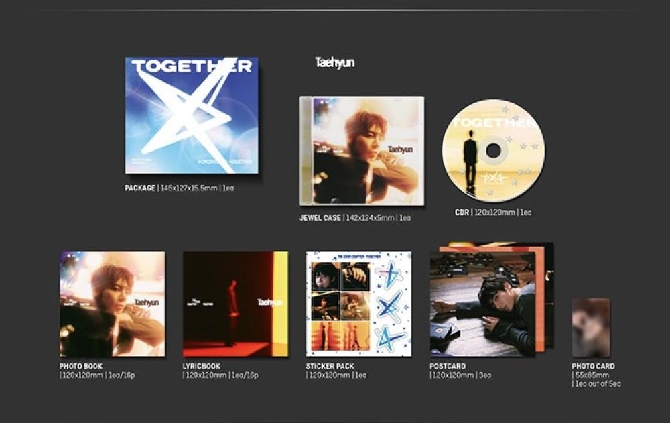The image size is (670, 423).
Task: Click the Taehyun heading text
Action: click(335, 62)
